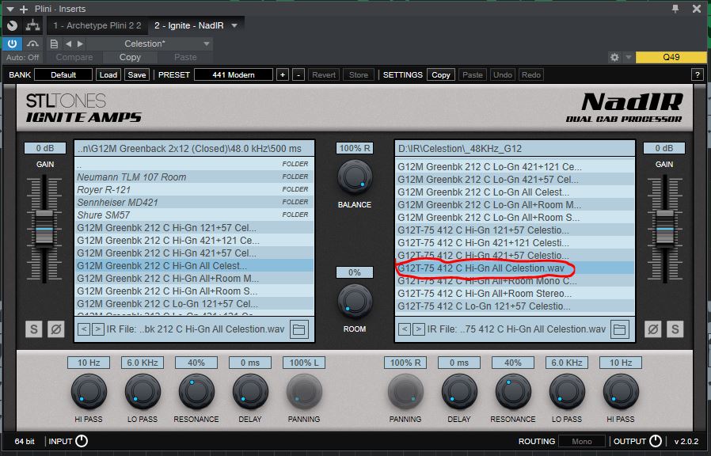711x456 pixels.
Task: Click the host Paste button
Action: [185, 58]
